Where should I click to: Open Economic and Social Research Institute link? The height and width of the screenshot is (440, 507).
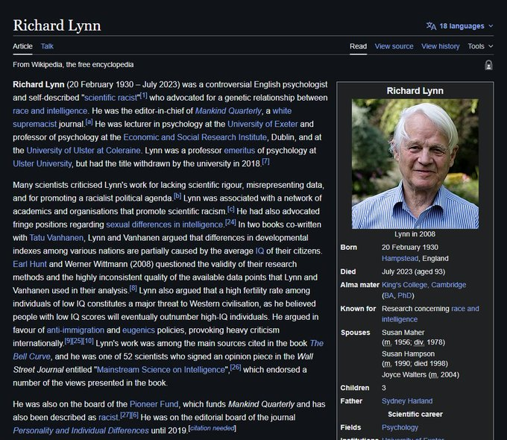[195, 137]
